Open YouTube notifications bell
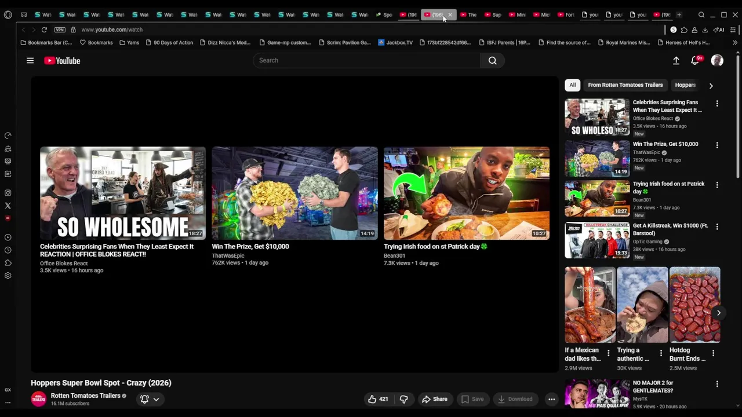 [695, 60]
